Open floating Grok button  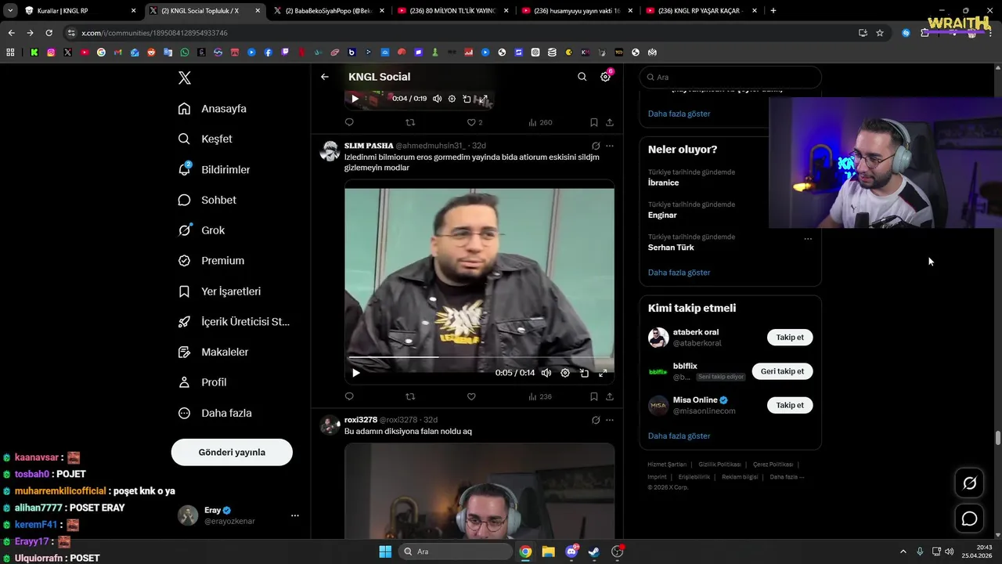point(969,483)
